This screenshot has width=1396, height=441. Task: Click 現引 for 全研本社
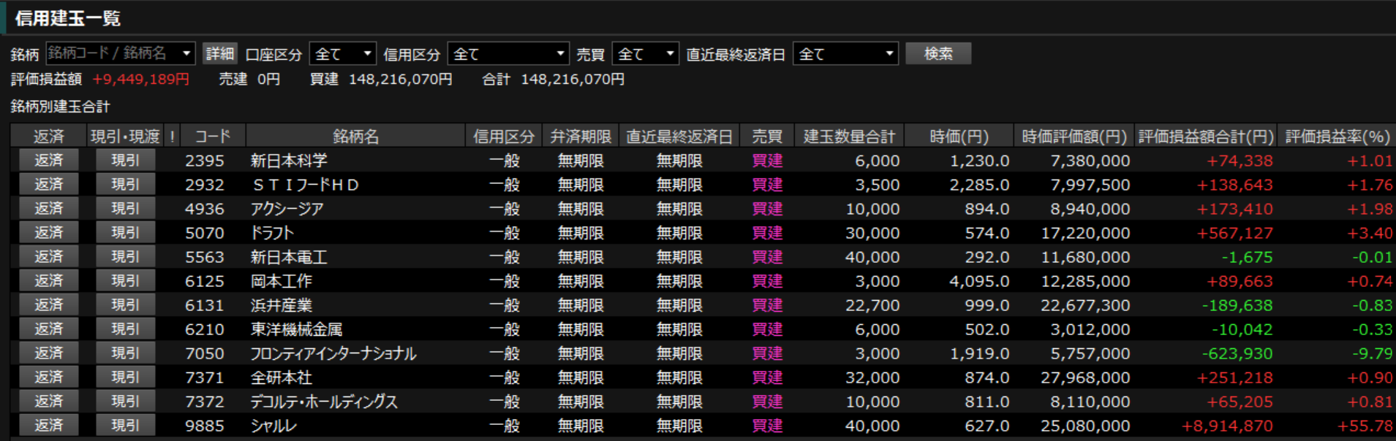tap(125, 377)
